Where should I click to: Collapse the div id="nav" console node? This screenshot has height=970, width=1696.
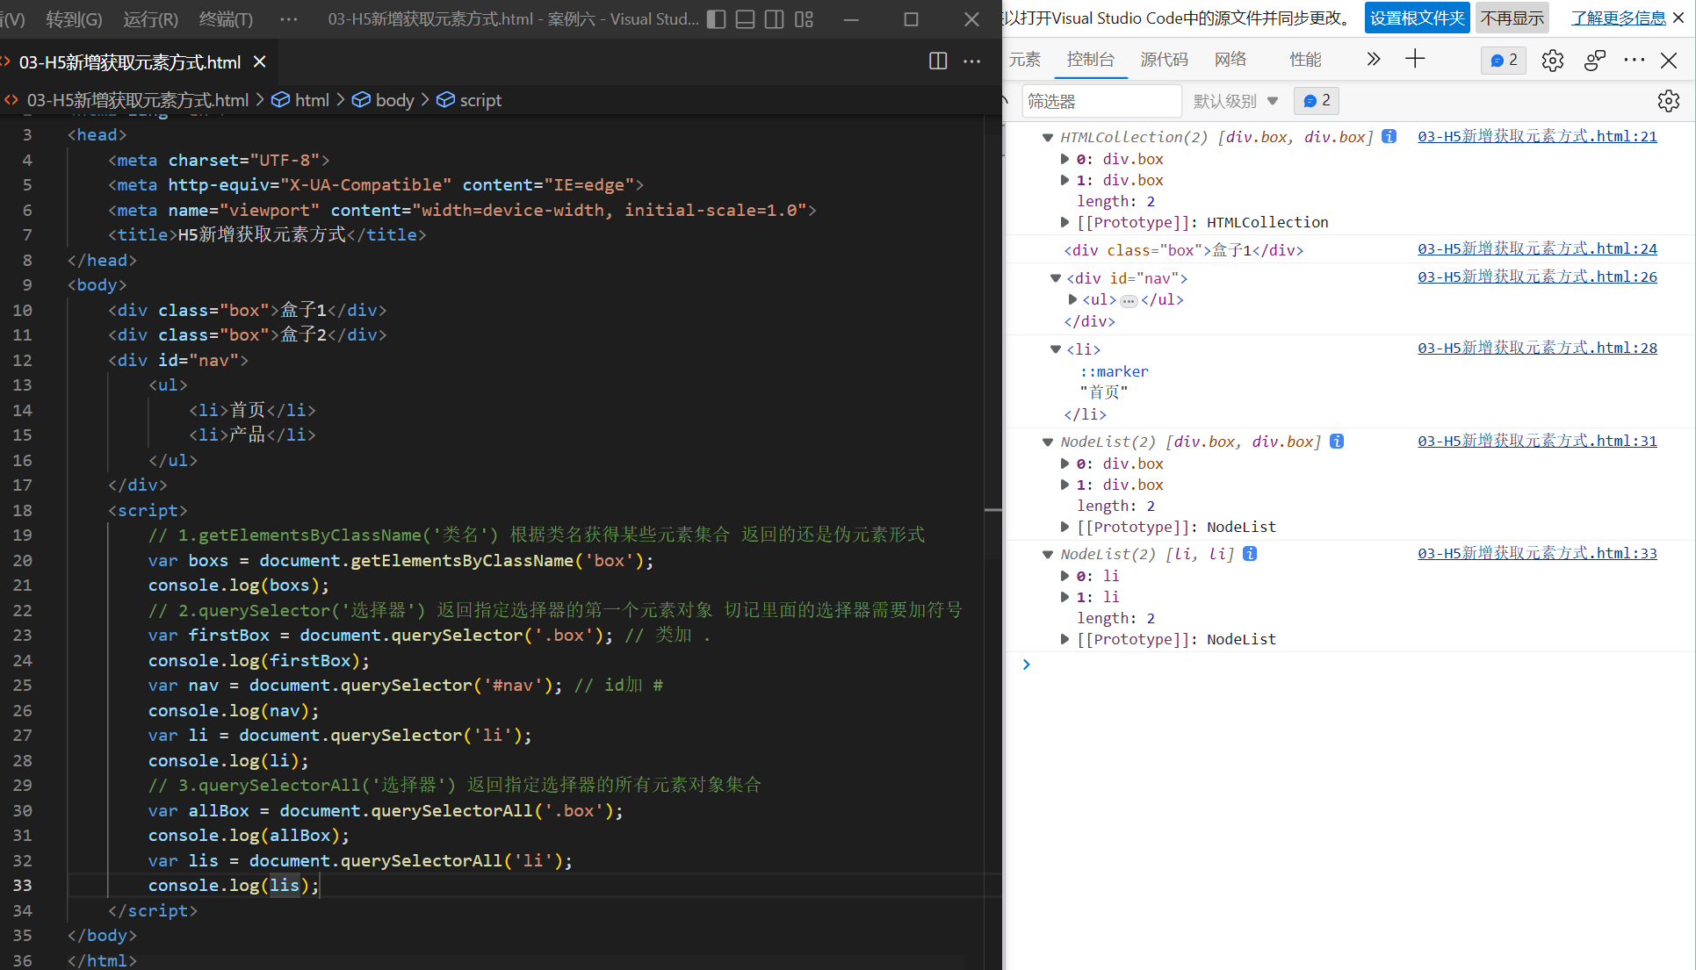(x=1055, y=278)
